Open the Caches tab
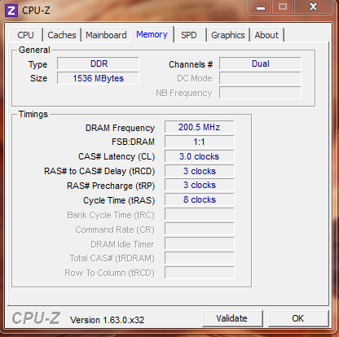The width and height of the screenshot is (339, 337). [62, 35]
